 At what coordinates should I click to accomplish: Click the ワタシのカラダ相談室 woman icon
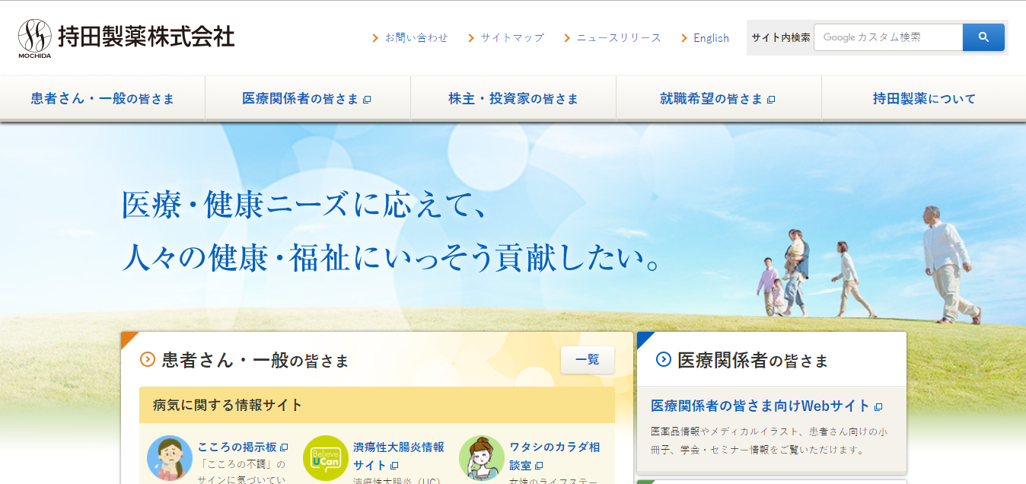482,458
